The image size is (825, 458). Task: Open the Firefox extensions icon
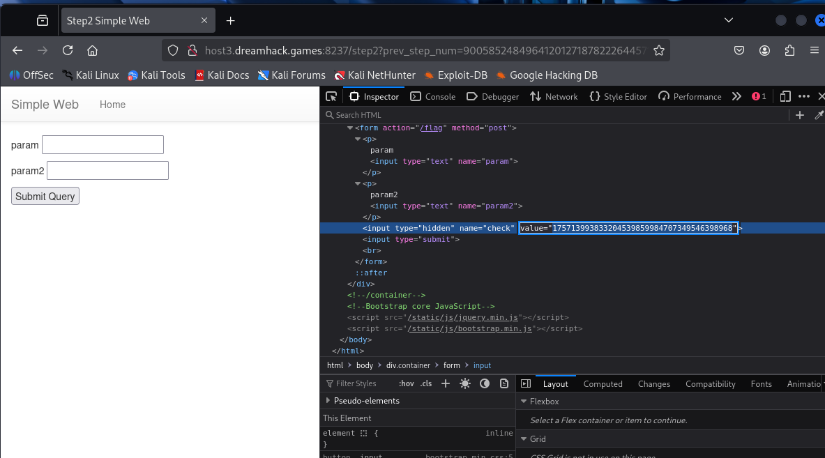(789, 50)
